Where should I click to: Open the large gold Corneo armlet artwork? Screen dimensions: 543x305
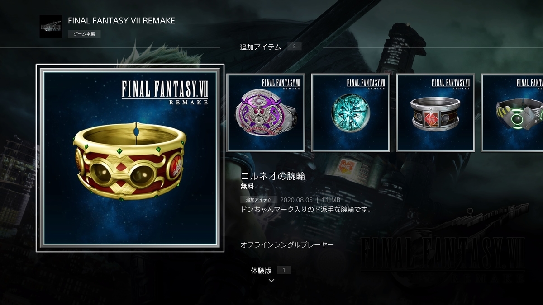(x=130, y=158)
